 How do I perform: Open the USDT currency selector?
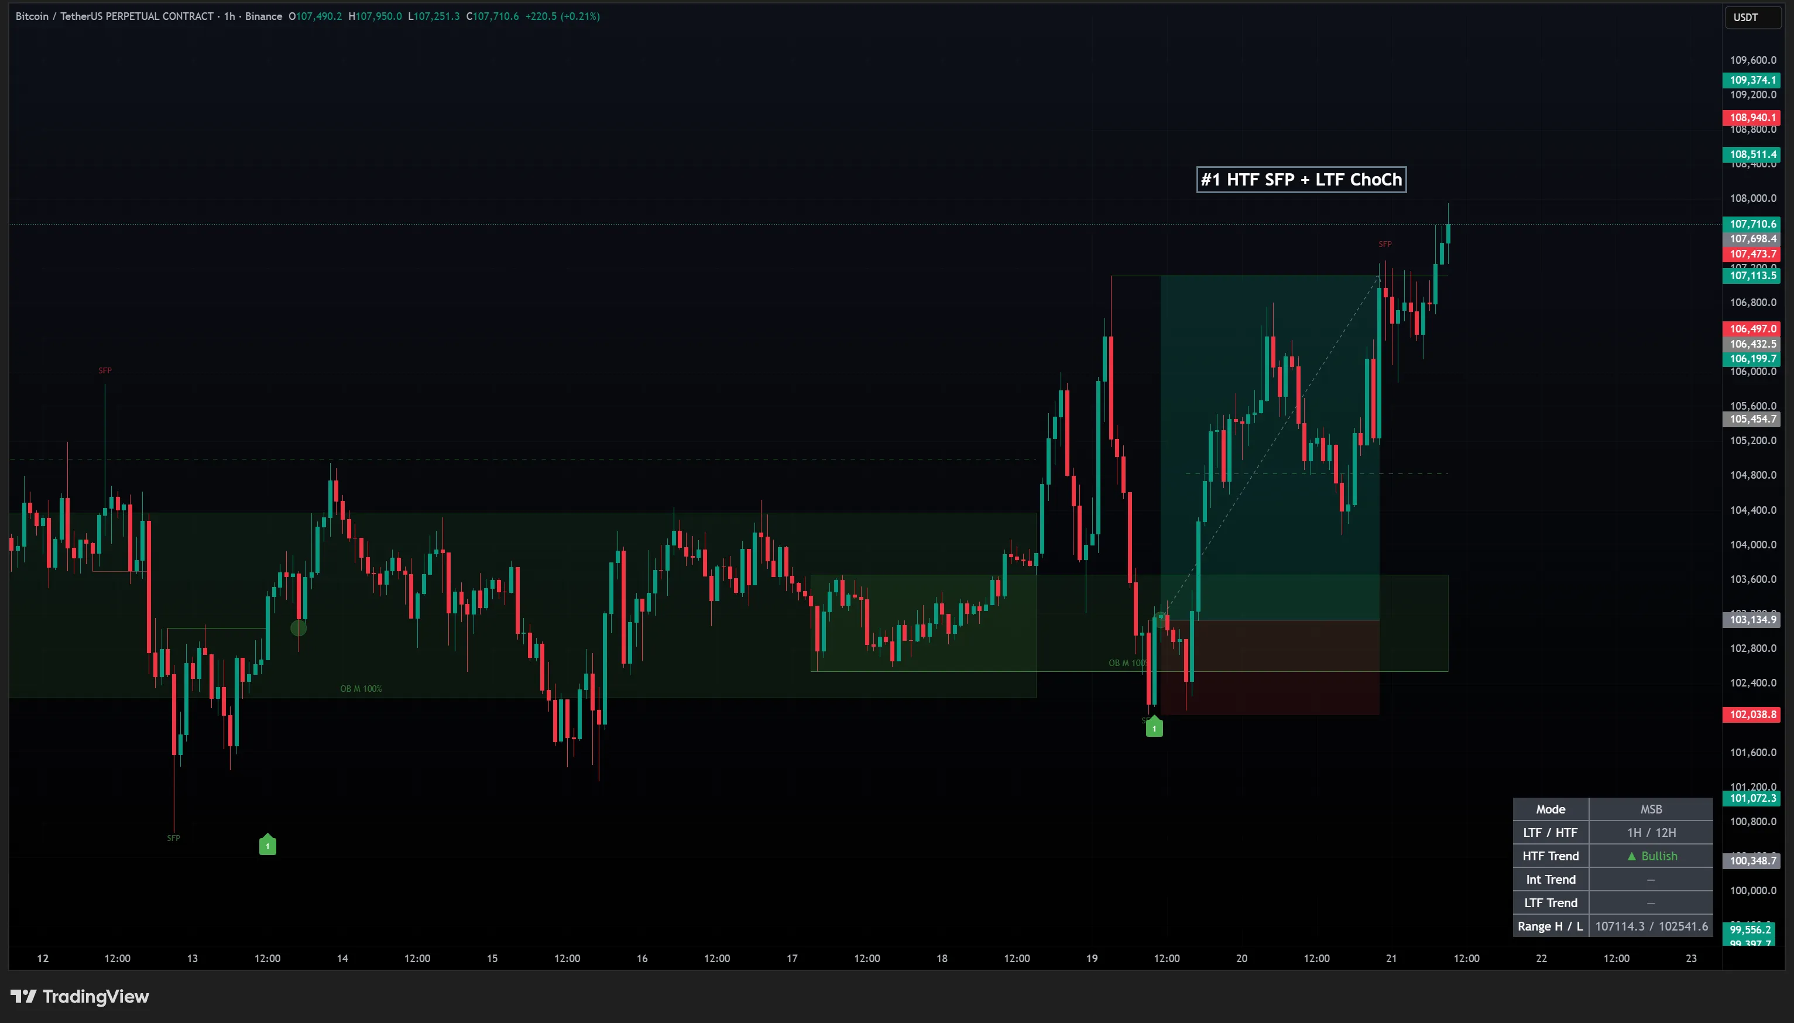1753,18
